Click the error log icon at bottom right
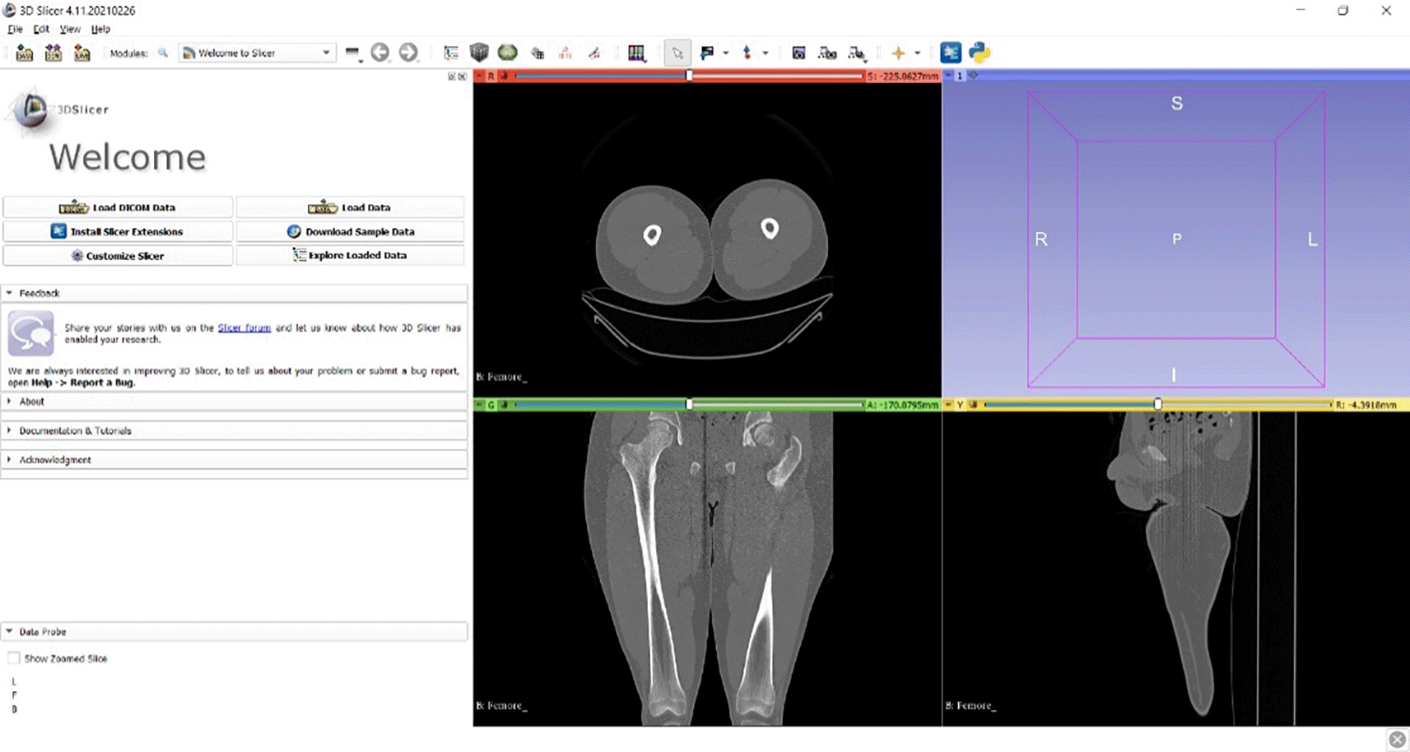This screenshot has height=752, width=1410. [1397, 740]
